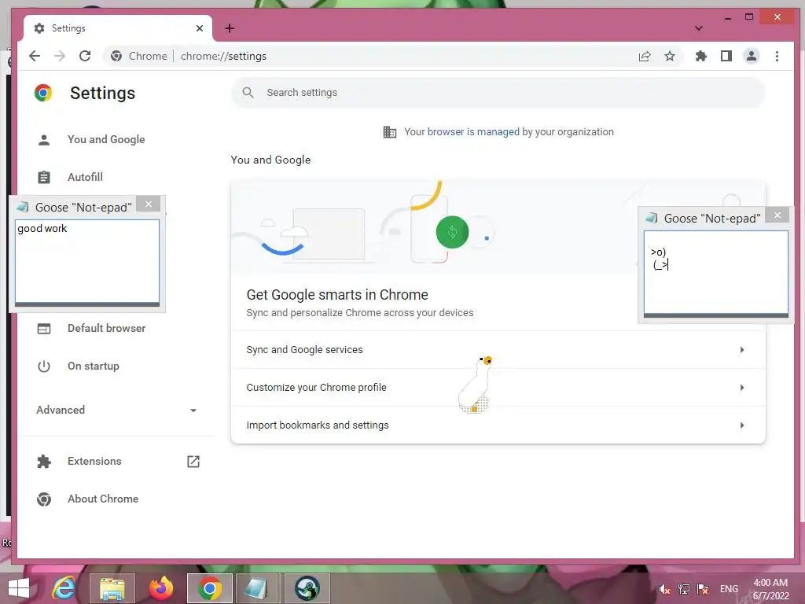Viewport: 805px width, 604px height.
Task: Reload the Chrome settings page
Action: point(85,56)
